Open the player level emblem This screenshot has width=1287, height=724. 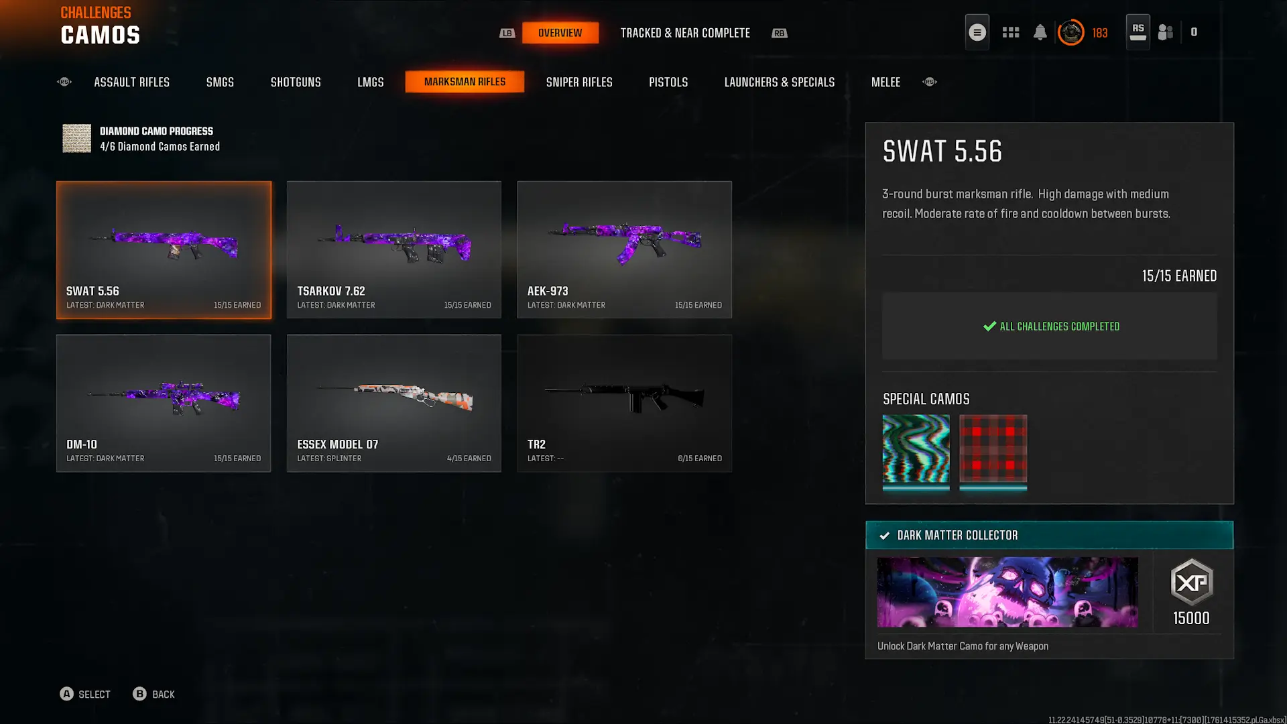pos(1070,32)
